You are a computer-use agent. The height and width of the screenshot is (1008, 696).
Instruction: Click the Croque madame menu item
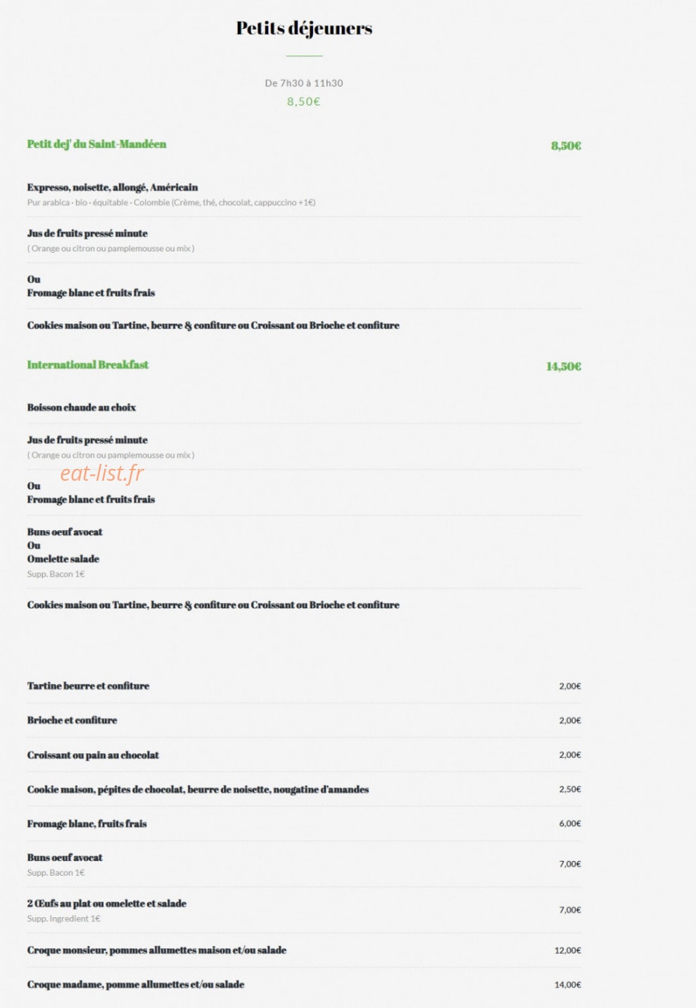[x=136, y=985]
